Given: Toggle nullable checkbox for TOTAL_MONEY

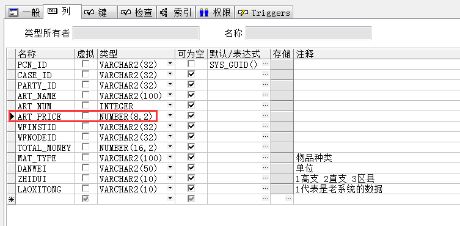Looking at the screenshot, I should coord(191,147).
